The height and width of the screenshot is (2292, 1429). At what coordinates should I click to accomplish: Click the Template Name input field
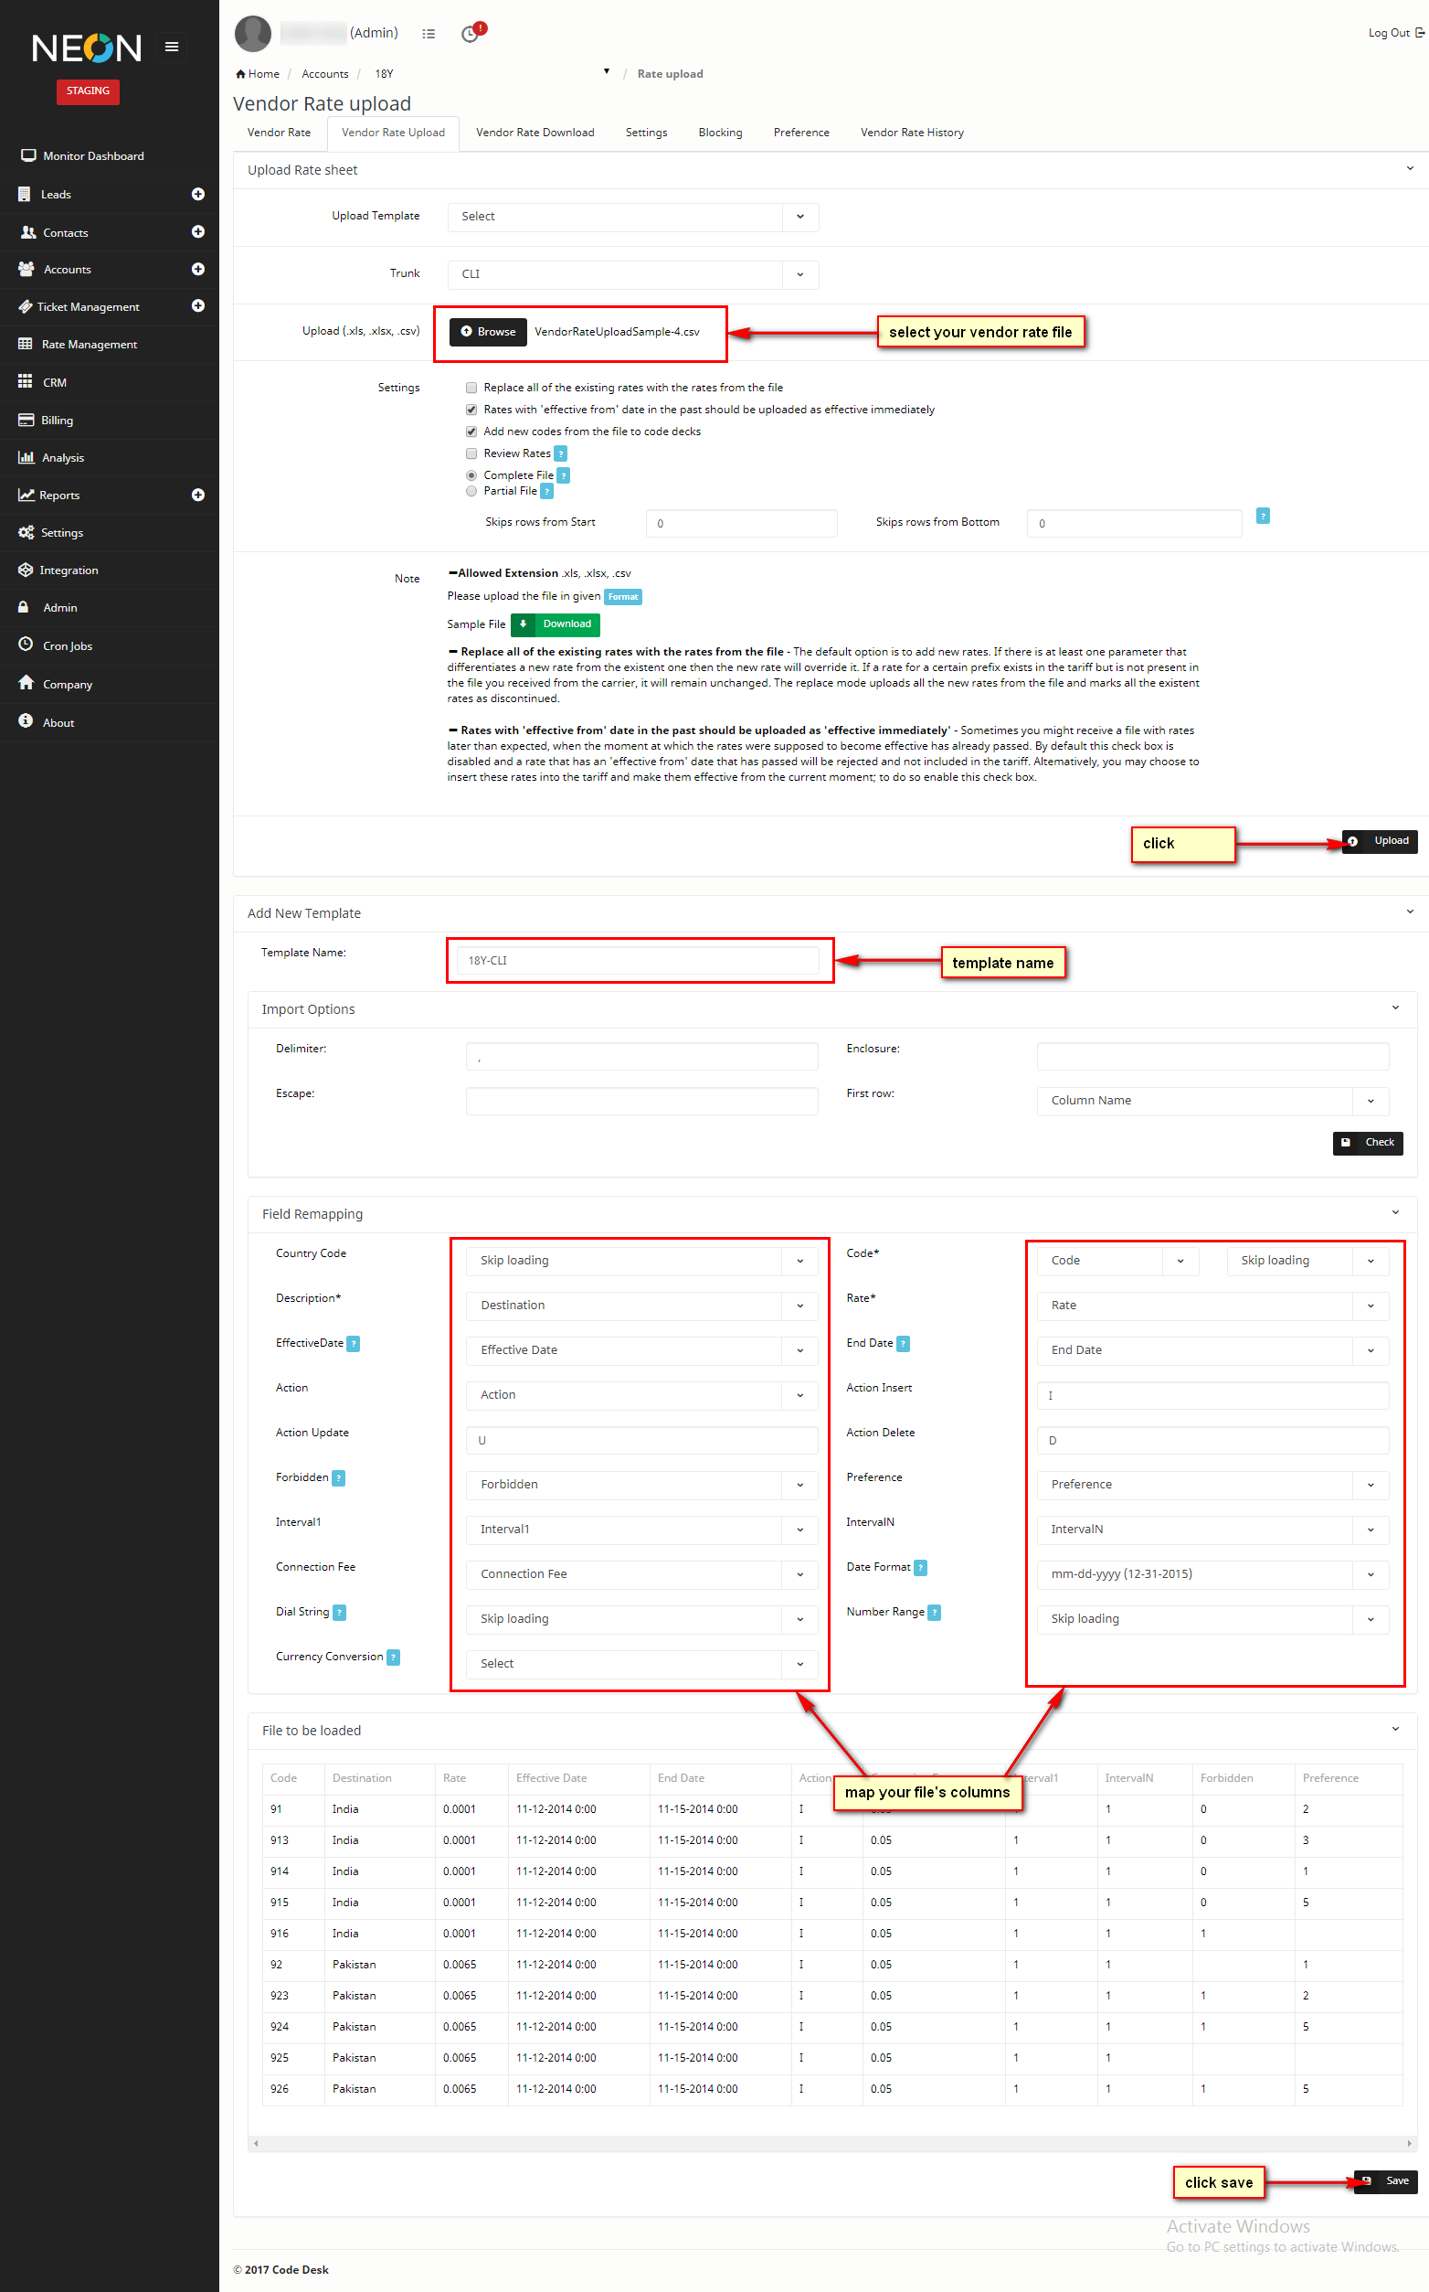[x=637, y=961]
